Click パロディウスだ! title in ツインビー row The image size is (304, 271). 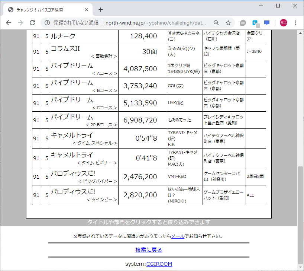[x=73, y=192]
